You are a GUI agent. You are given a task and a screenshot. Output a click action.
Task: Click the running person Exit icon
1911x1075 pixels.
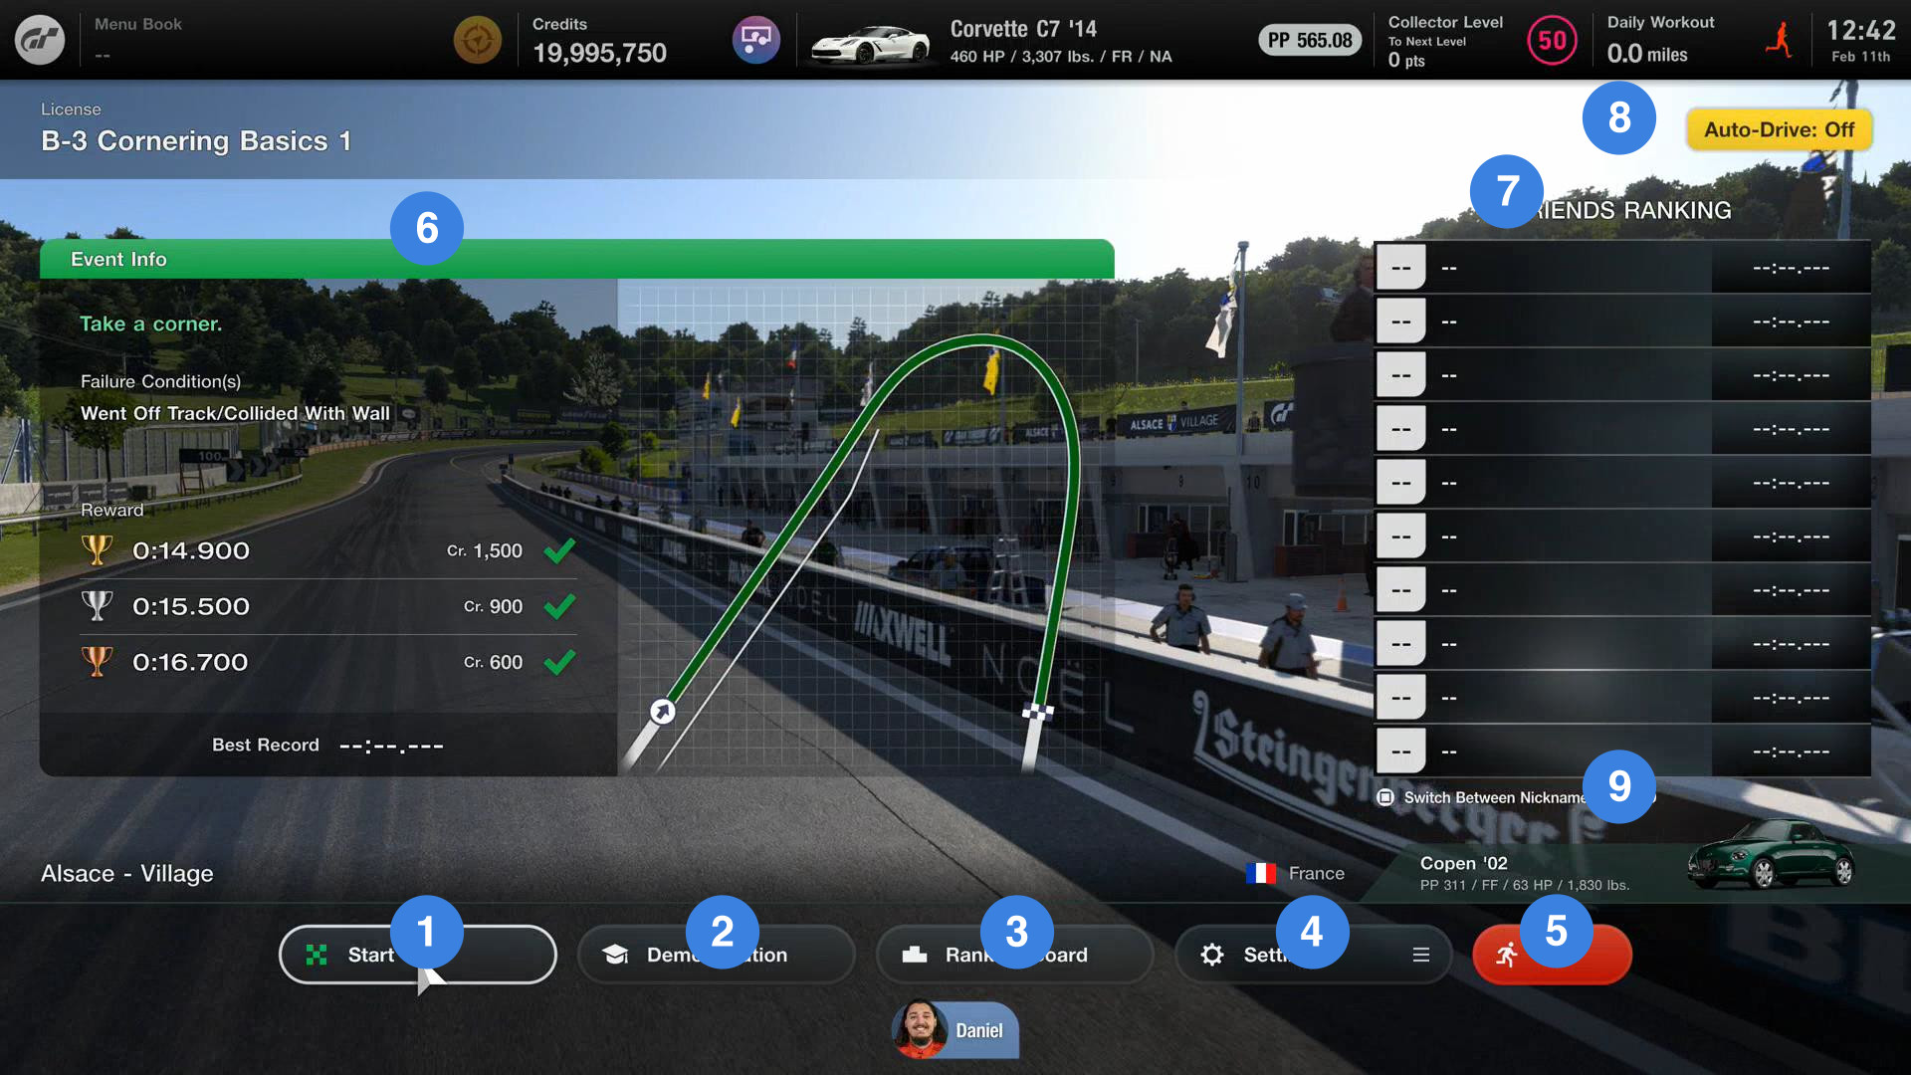[x=1507, y=955]
